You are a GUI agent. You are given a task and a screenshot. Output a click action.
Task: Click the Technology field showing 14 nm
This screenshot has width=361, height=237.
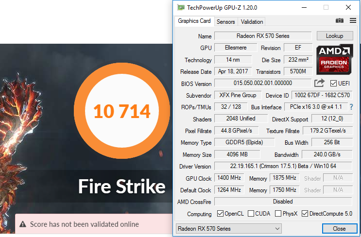coord(233,60)
